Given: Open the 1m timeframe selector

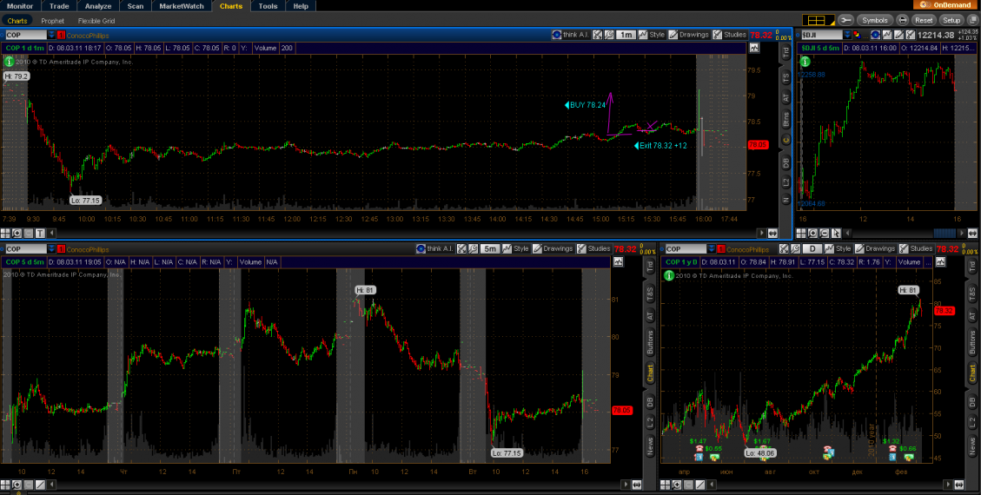Looking at the screenshot, I should tap(626, 35).
